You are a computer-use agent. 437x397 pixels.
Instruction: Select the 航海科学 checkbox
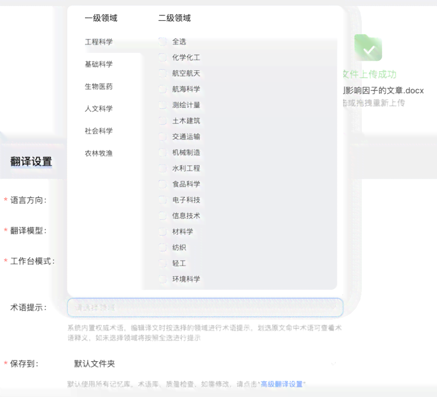pyautogui.click(x=163, y=89)
